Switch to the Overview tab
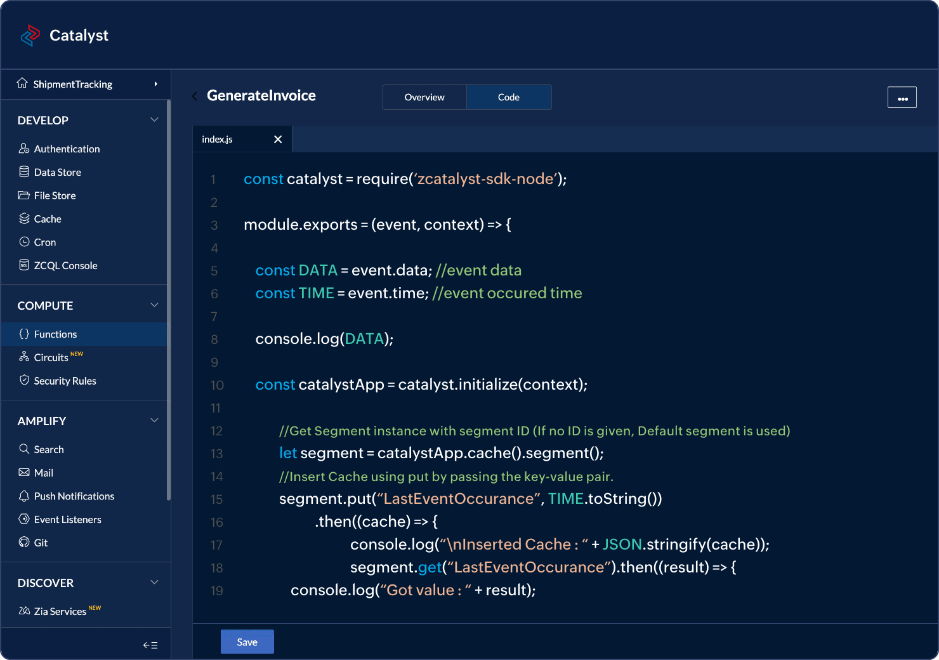 [x=424, y=97]
